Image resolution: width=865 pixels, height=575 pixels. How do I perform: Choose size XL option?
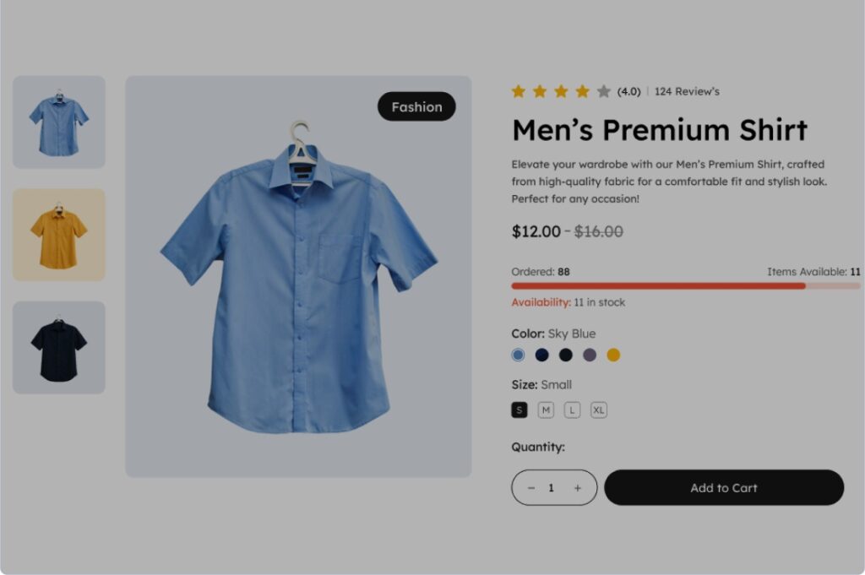coord(599,410)
